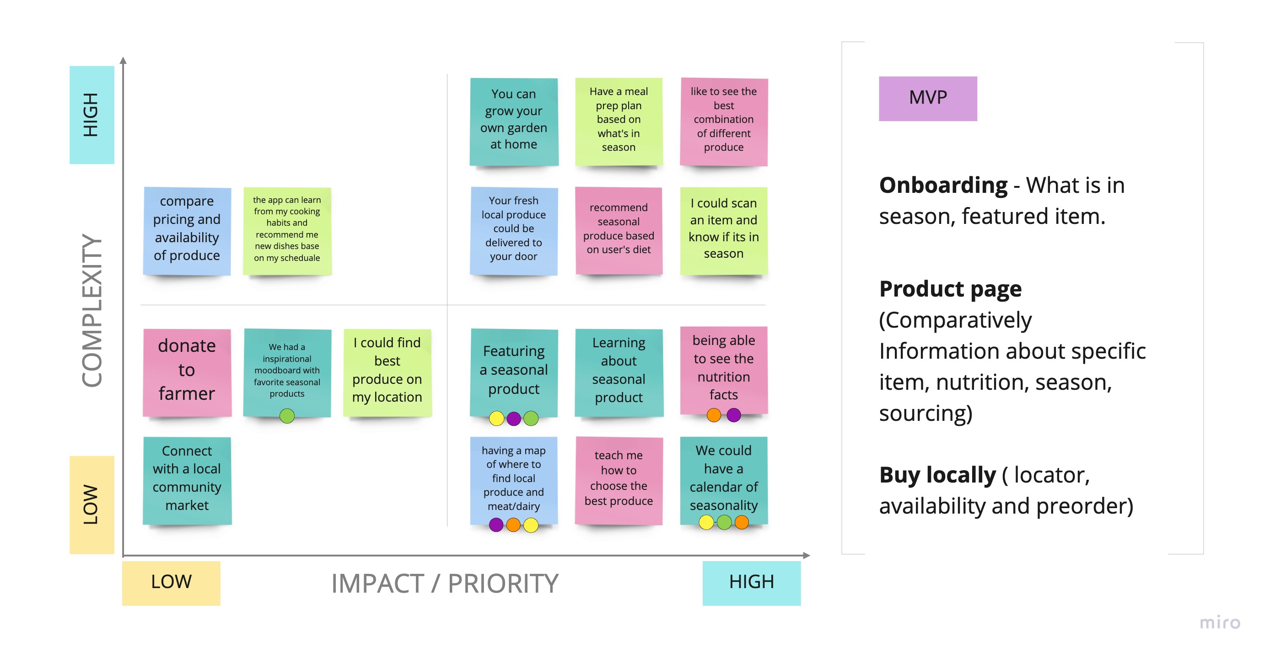Click 'I could scan an item' note
This screenshot has height=658, width=1270.
(x=724, y=230)
